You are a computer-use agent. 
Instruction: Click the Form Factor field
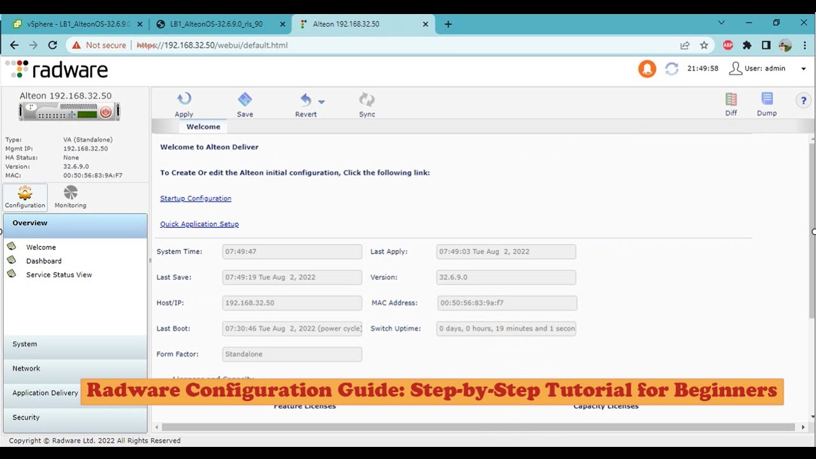[x=292, y=354]
